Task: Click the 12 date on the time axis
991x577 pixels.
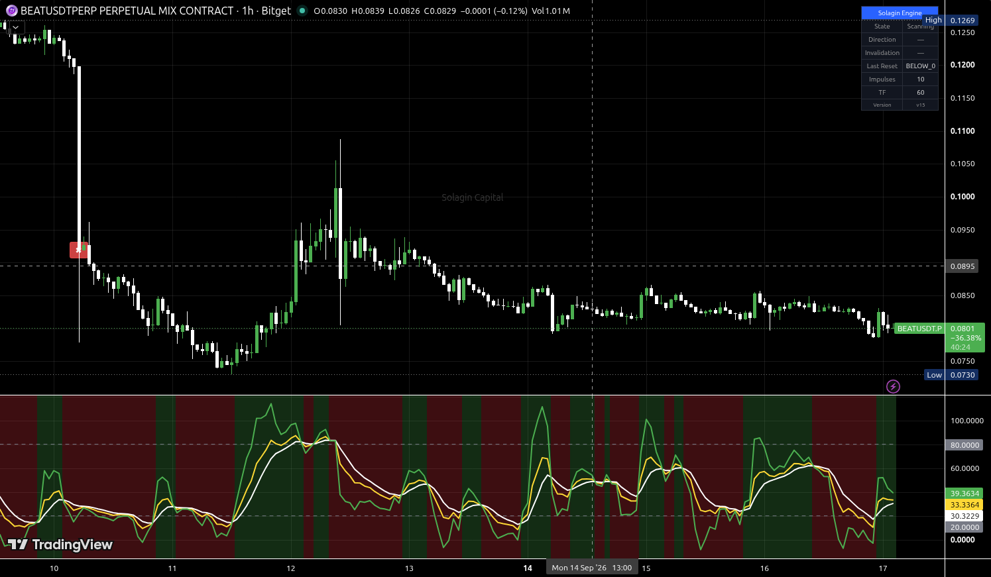Action: coord(291,568)
